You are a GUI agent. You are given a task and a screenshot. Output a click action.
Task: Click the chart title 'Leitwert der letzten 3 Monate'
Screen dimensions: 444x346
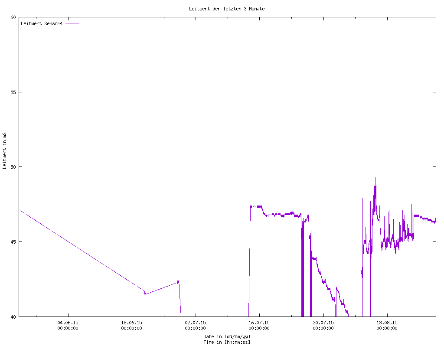(227, 9)
